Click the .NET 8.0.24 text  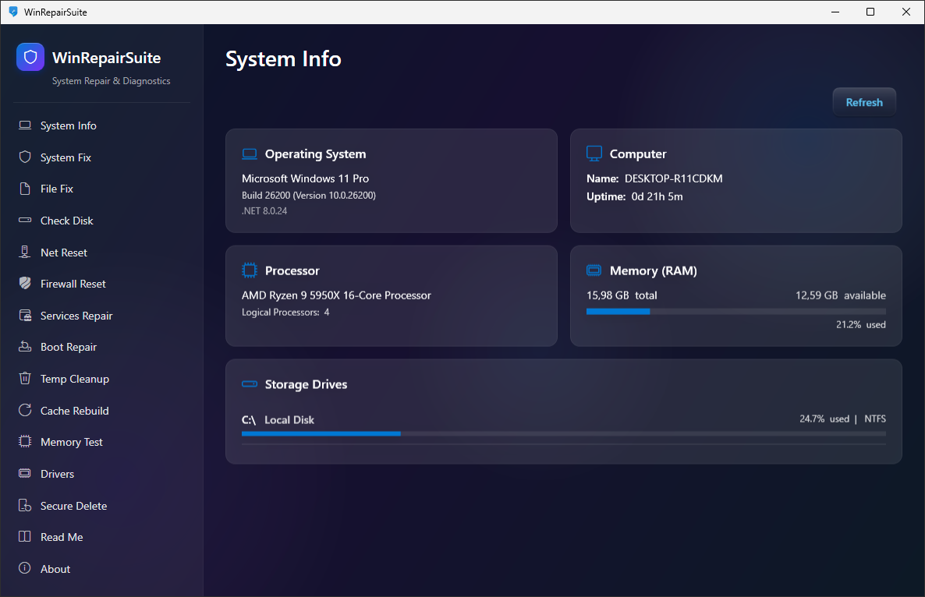click(264, 211)
